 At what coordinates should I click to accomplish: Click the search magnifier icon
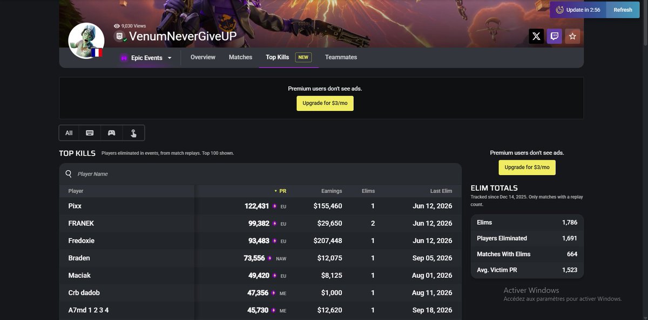coord(69,174)
